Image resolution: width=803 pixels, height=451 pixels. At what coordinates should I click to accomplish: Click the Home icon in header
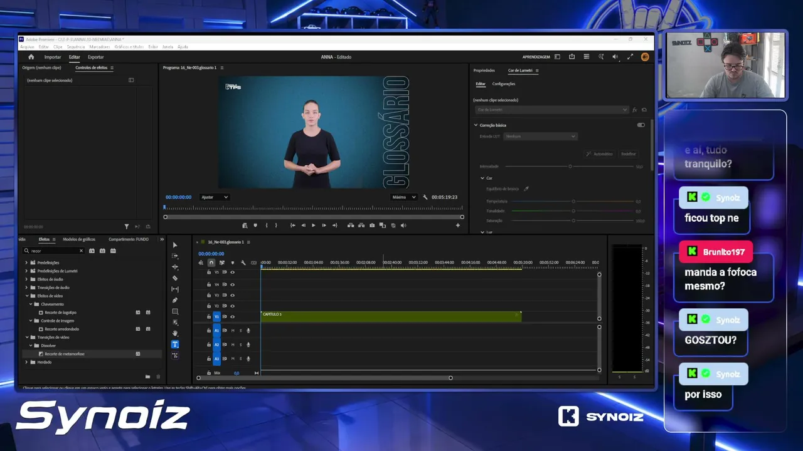tap(31, 57)
